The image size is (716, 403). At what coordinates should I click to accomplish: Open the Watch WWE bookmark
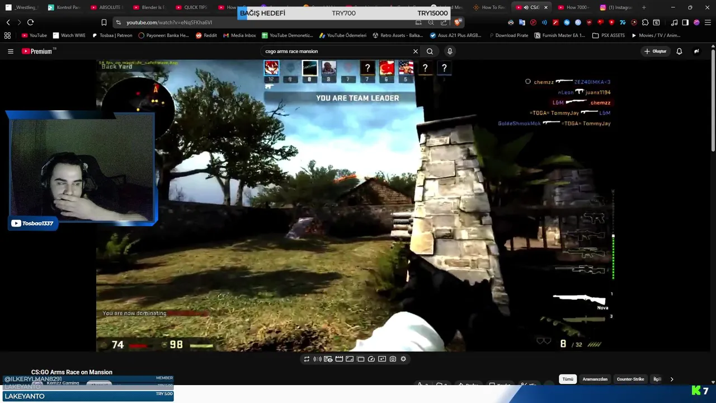[69, 35]
